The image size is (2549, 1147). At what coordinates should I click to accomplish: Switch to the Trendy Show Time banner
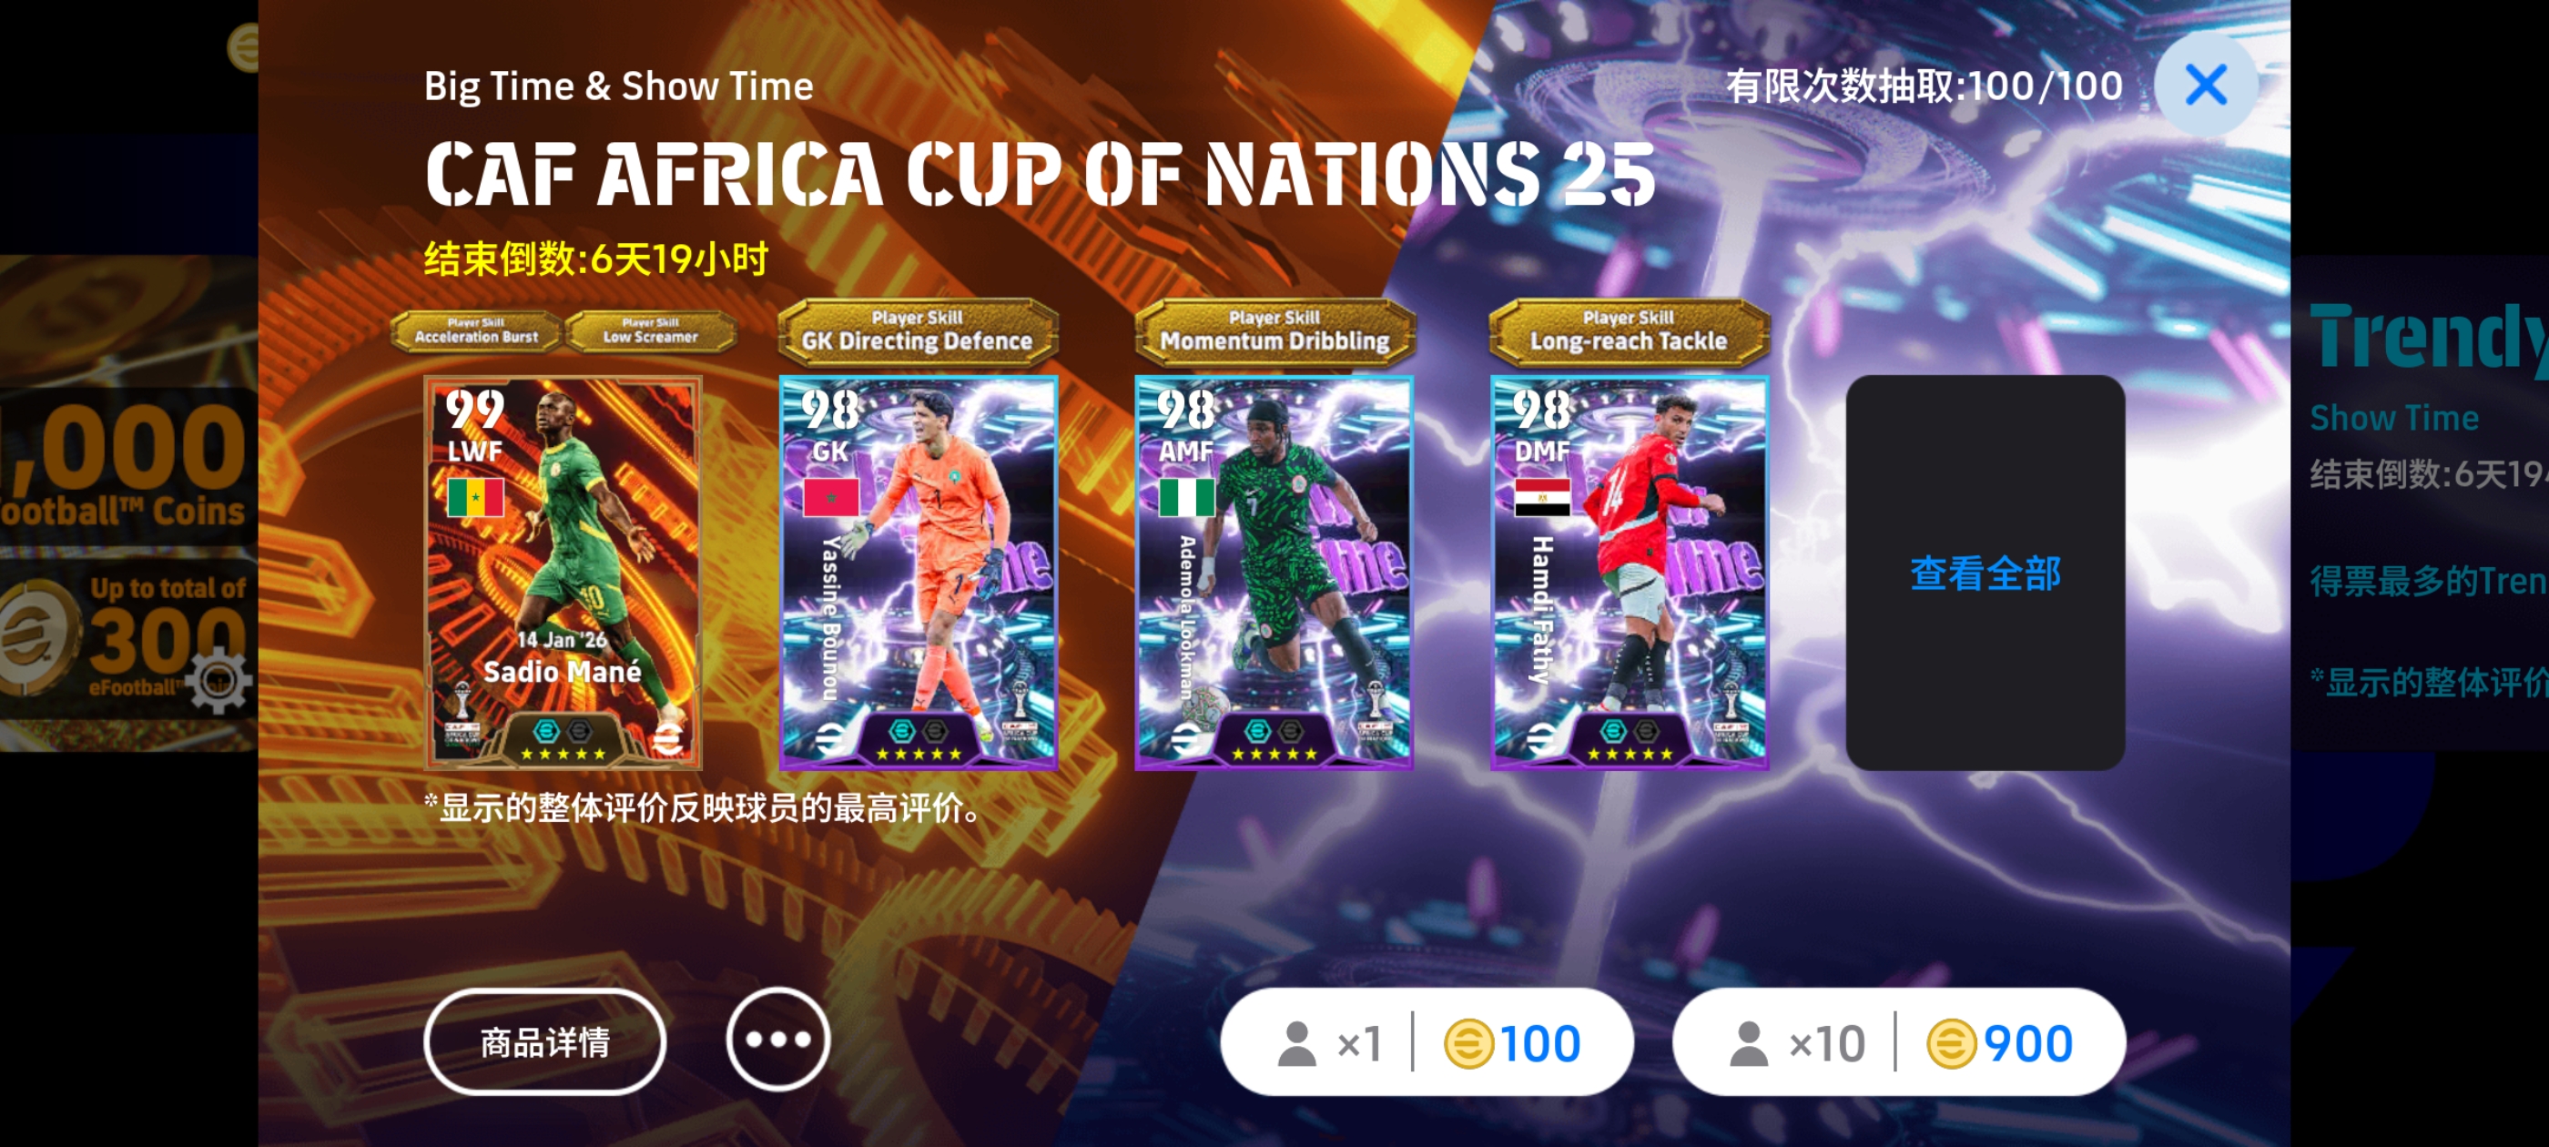pyautogui.click(x=2420, y=502)
